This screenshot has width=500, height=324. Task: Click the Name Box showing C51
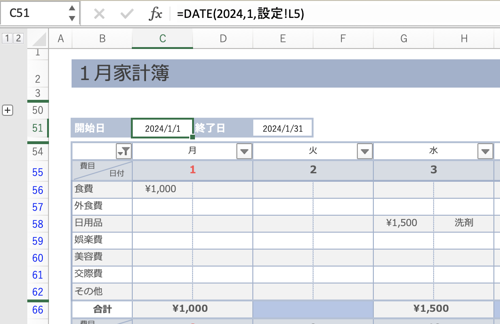tap(33, 13)
